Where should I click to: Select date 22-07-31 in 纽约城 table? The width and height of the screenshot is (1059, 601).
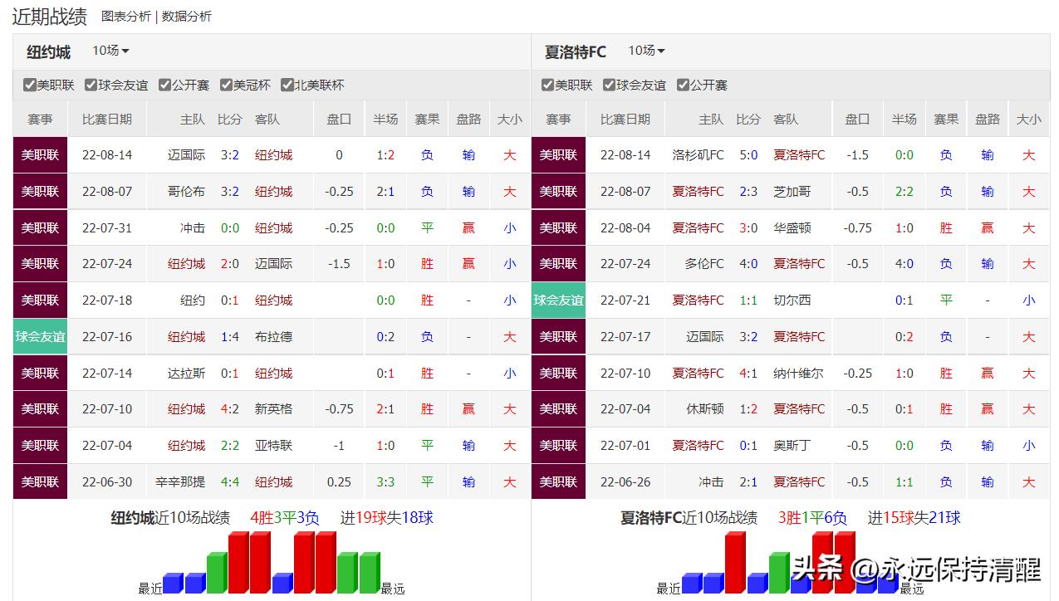point(107,227)
